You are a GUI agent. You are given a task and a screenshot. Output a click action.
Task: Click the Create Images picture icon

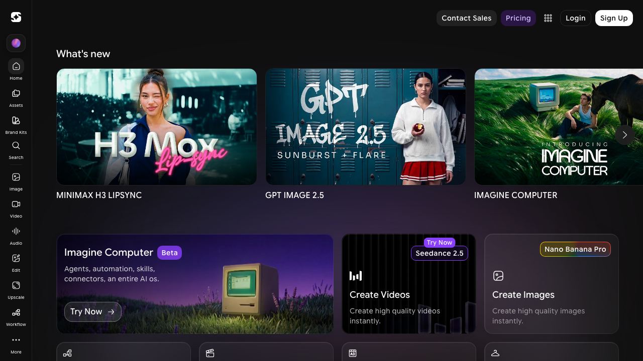(498, 276)
